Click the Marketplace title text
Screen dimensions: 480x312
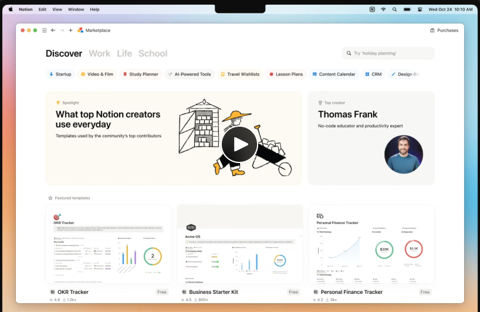pyautogui.click(x=98, y=30)
